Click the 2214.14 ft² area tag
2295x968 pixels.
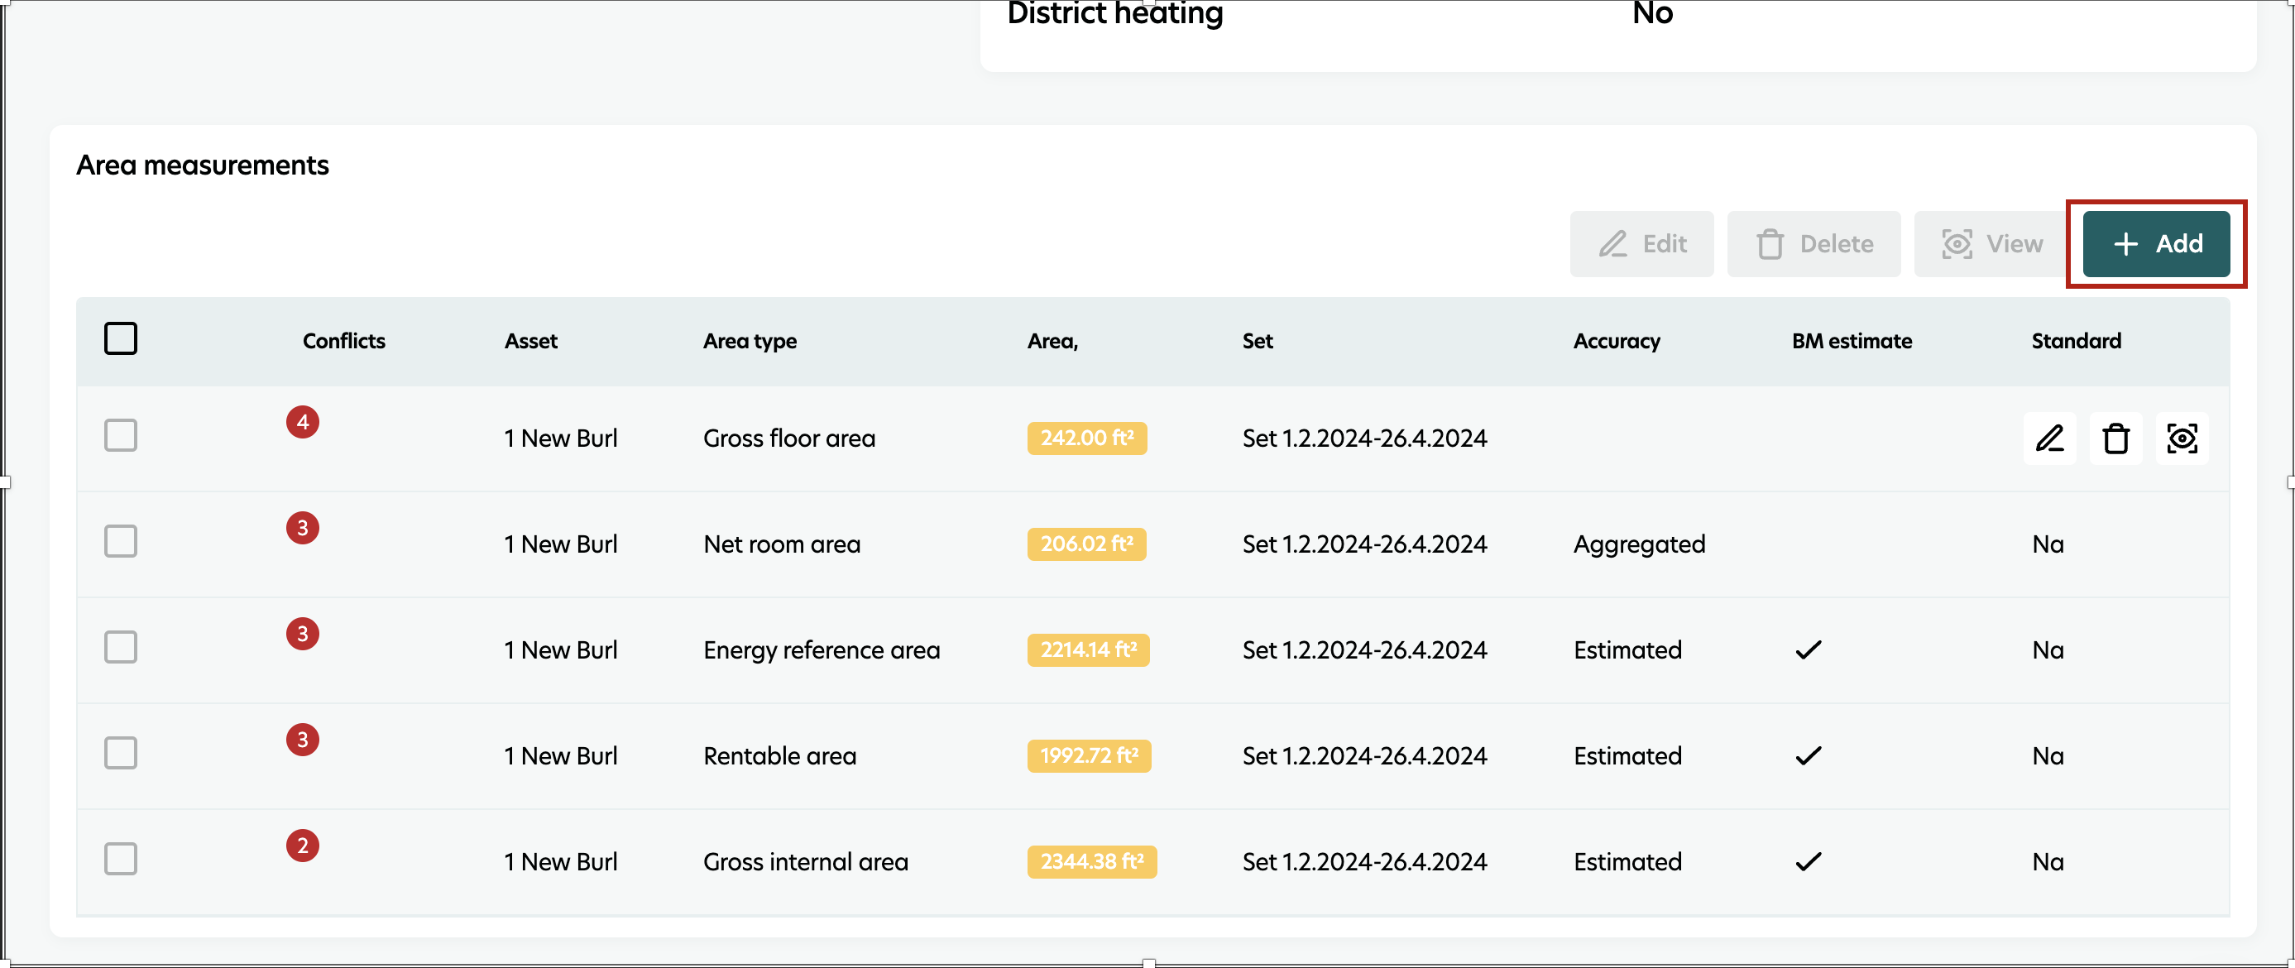point(1088,649)
